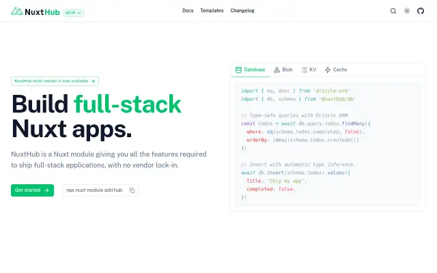
Task: Click the findMany code line
Action: [x=305, y=124]
